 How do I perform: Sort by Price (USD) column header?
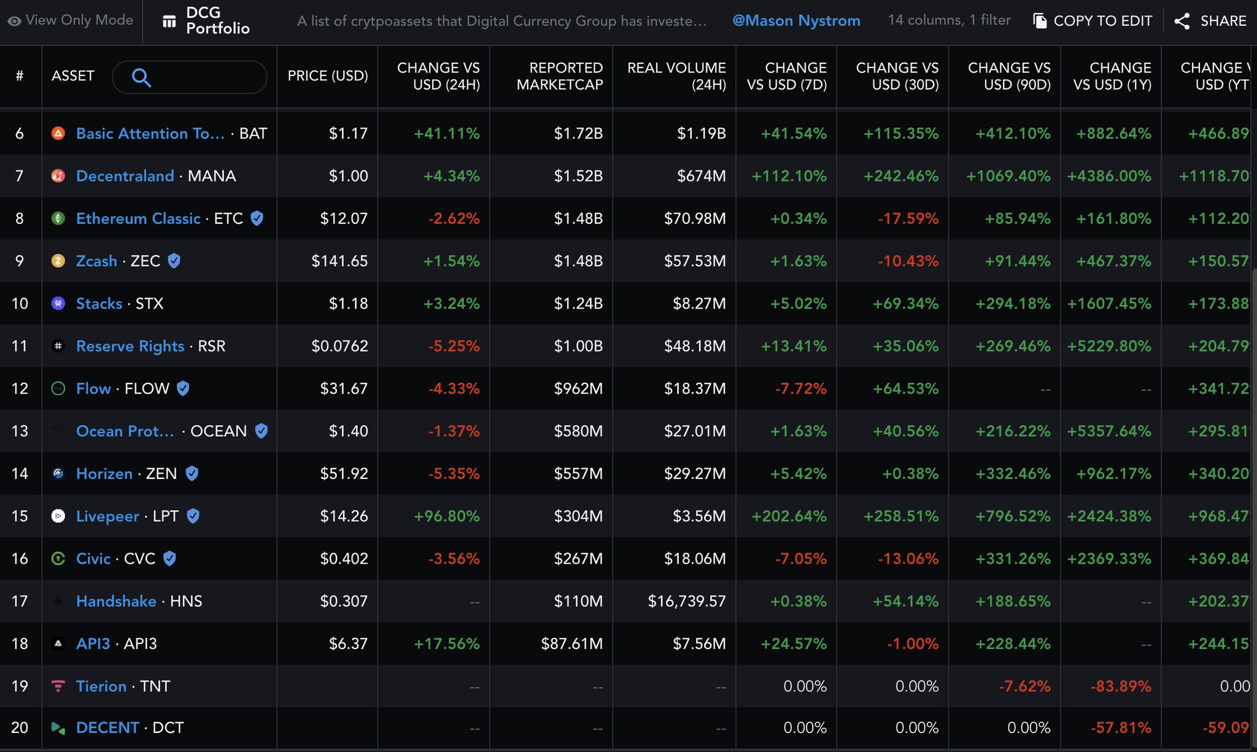tap(328, 76)
